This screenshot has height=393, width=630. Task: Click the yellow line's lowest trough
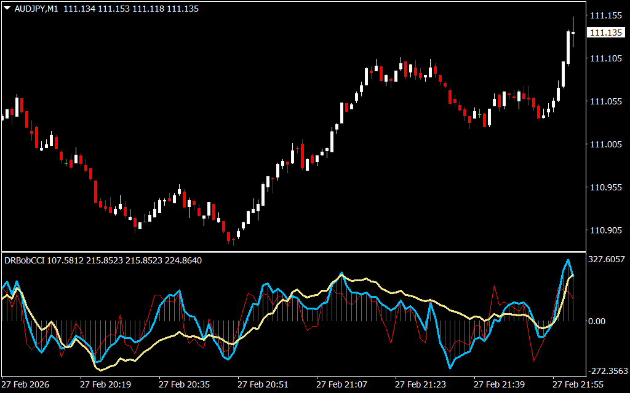101,370
